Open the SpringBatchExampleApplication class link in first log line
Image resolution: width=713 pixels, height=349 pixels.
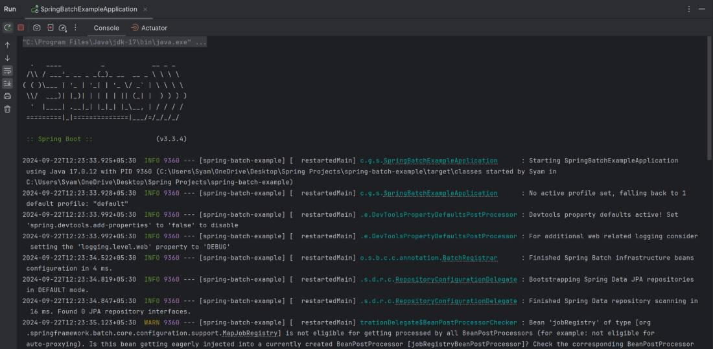point(440,161)
